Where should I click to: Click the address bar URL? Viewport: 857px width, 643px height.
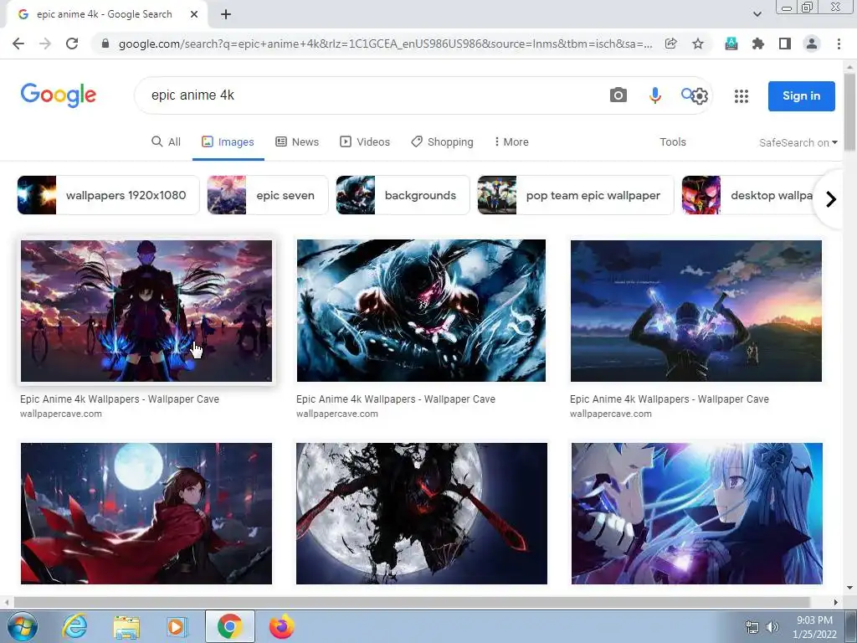tap(385, 44)
